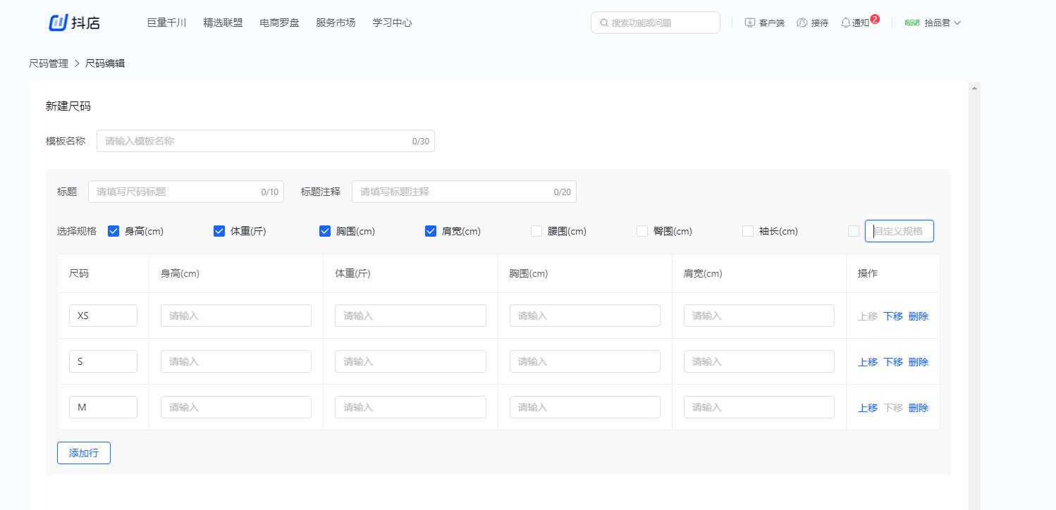1056x510 pixels.
Task: Click the 新建尺码 heading text
Action: pos(68,106)
